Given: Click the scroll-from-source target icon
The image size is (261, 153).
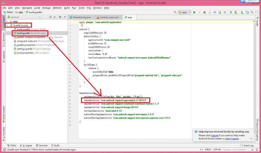Looking at the screenshot, I should [x=50, y=17].
